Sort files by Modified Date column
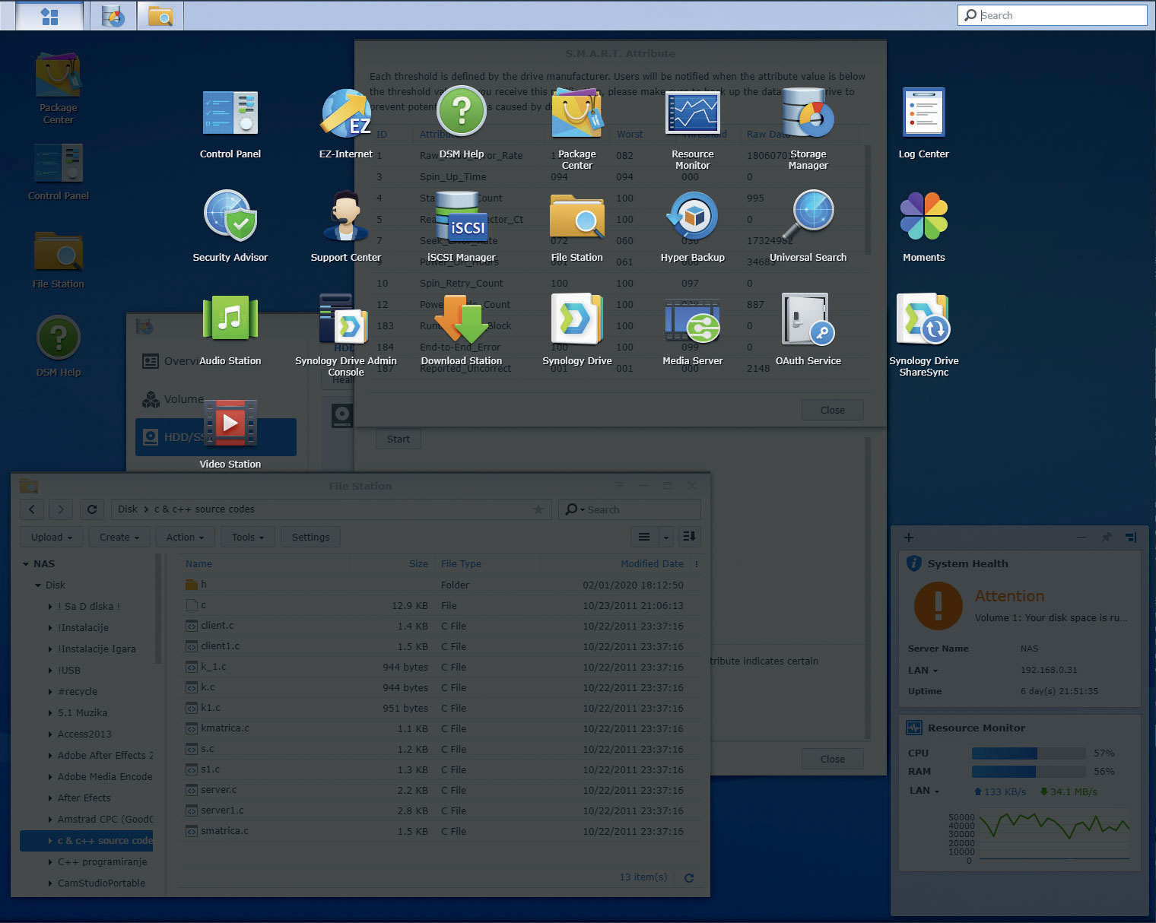The height and width of the screenshot is (923, 1156). 651,564
